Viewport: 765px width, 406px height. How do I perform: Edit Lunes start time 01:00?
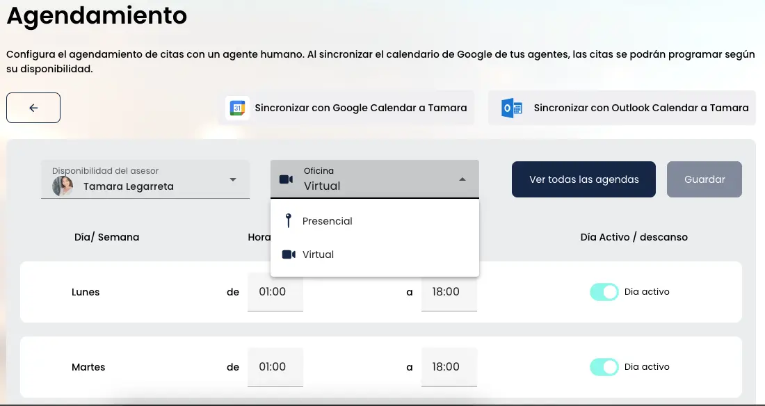275,292
